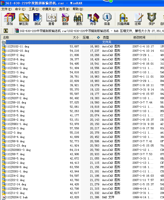Open the File (文件) menu

point(7,9)
